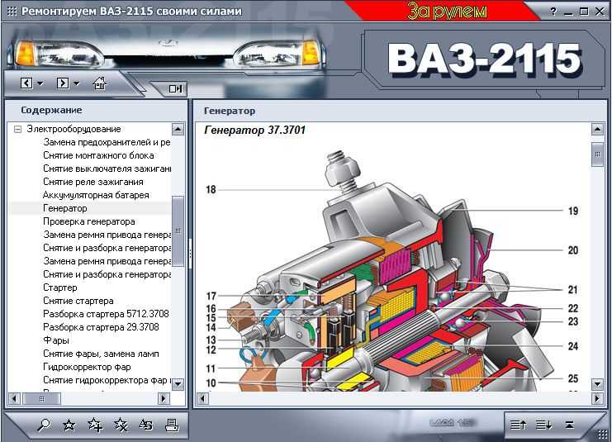This screenshot has height=442, width=612.
Task: Click the panel splitter grip handle
Action: tap(190, 254)
